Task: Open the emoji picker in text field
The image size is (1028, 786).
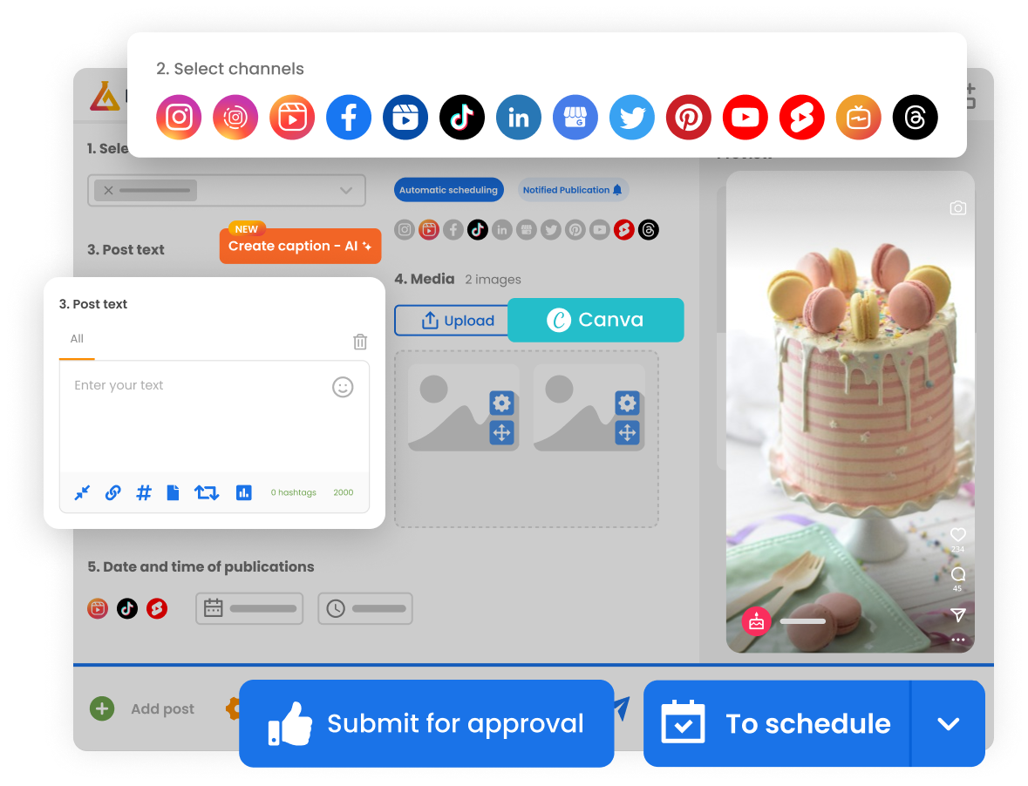Action: (x=342, y=387)
